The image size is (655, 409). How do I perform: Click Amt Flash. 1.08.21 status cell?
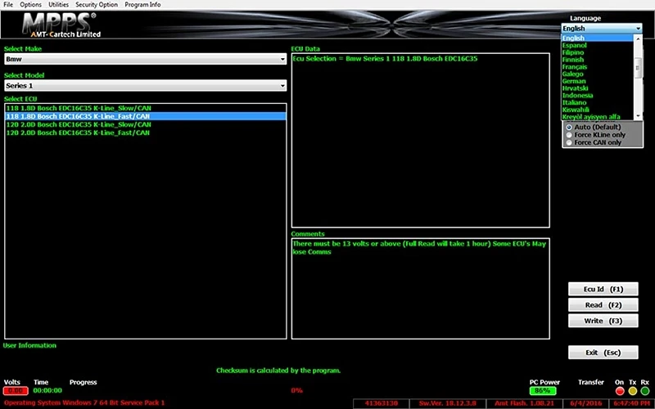(524, 403)
